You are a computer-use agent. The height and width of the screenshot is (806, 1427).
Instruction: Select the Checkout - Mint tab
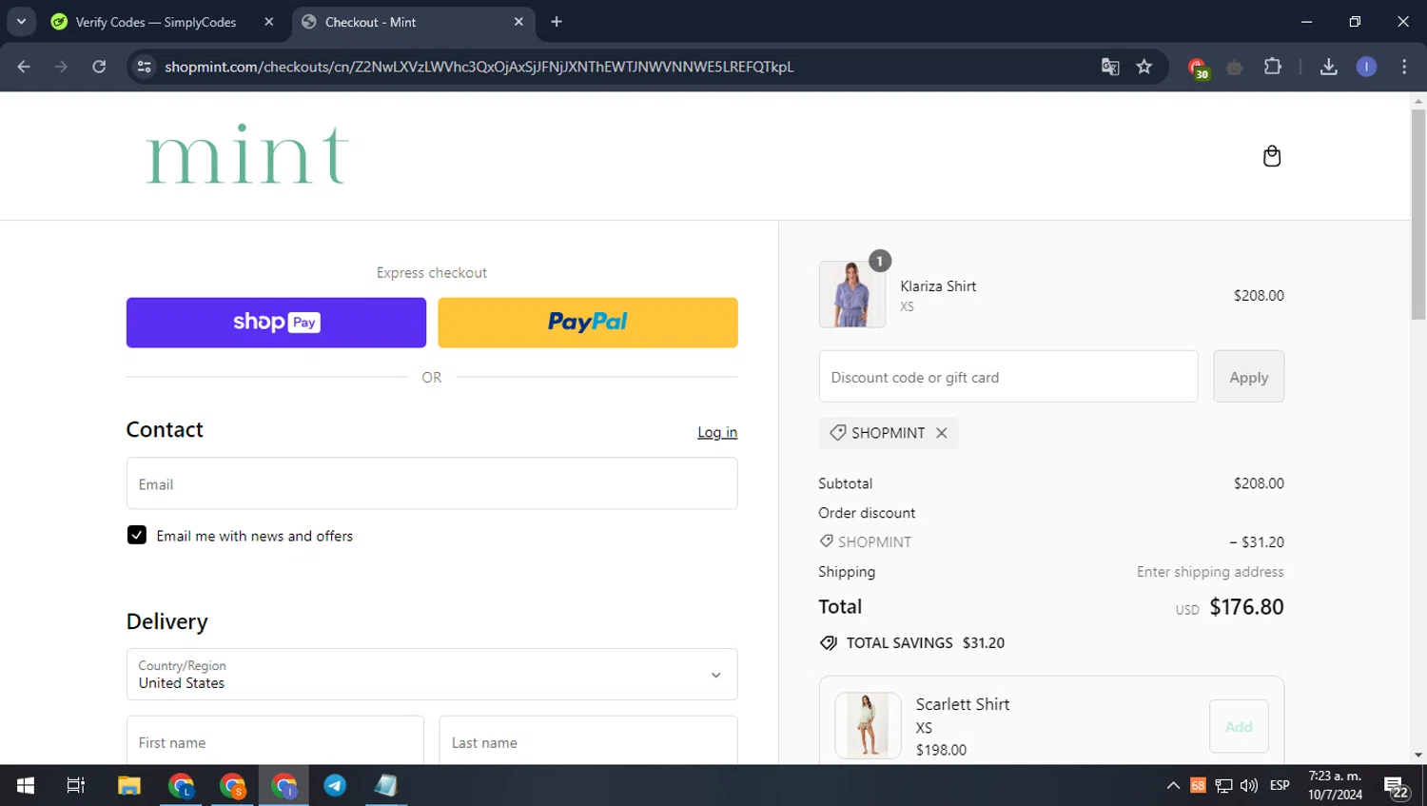(370, 22)
